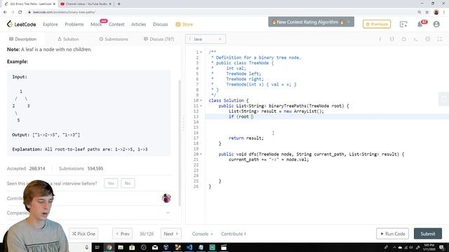Click the Premium button
449x252 pixels.
[377, 24]
